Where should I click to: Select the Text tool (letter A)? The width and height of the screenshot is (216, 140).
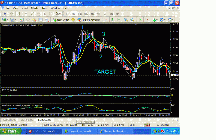[45, 14]
